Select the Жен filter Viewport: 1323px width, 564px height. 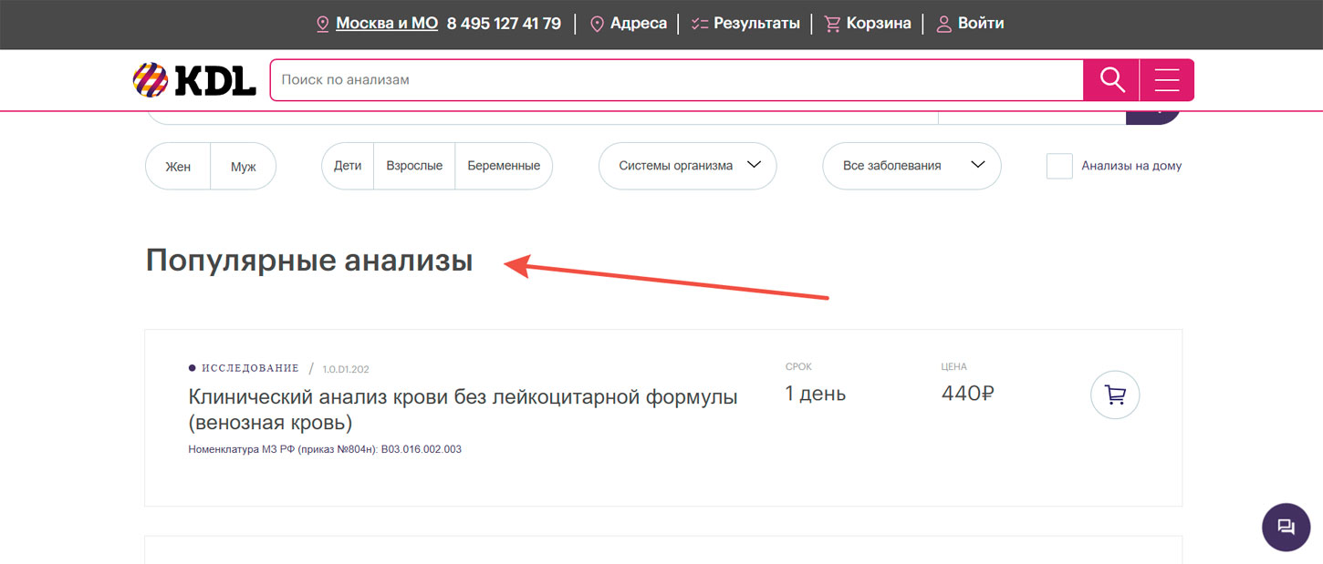tap(178, 166)
